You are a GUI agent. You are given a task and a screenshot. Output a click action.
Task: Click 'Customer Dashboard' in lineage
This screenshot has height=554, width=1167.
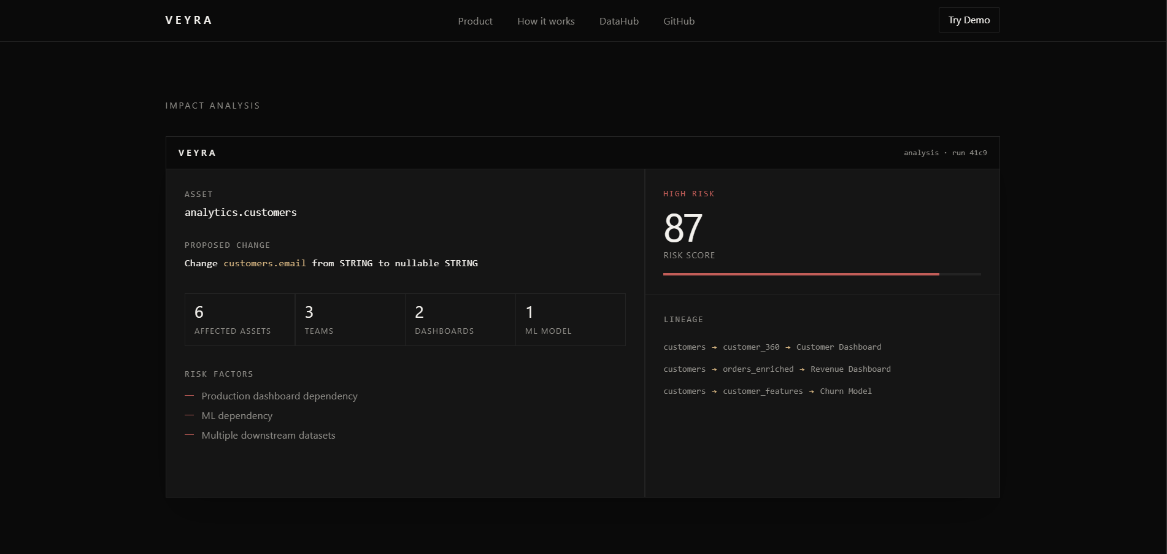(x=839, y=347)
